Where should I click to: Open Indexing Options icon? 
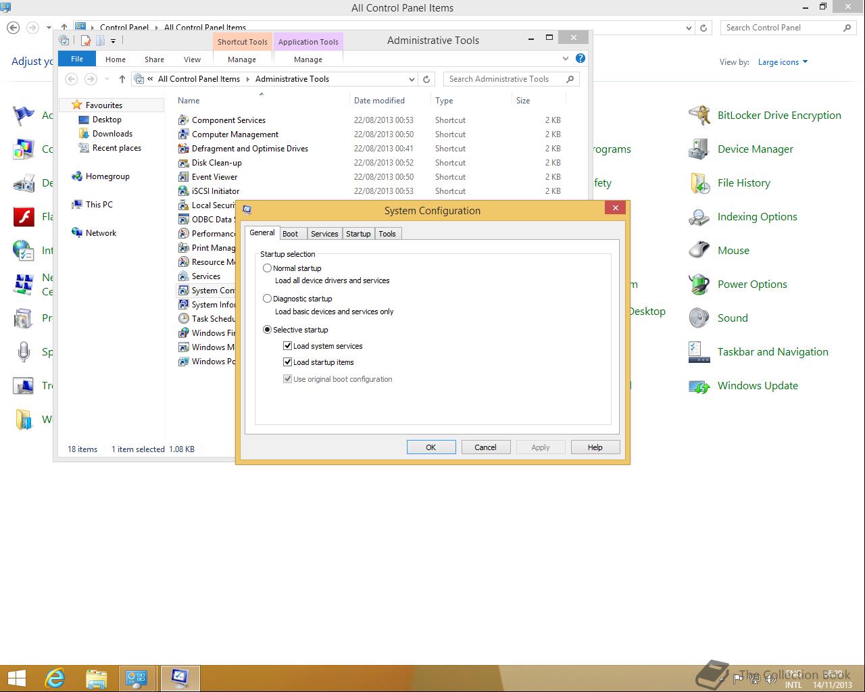(699, 217)
